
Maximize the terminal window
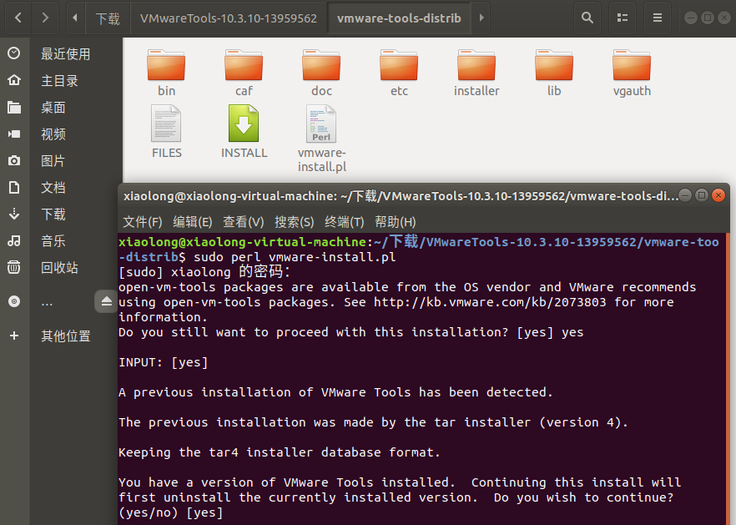(702, 195)
